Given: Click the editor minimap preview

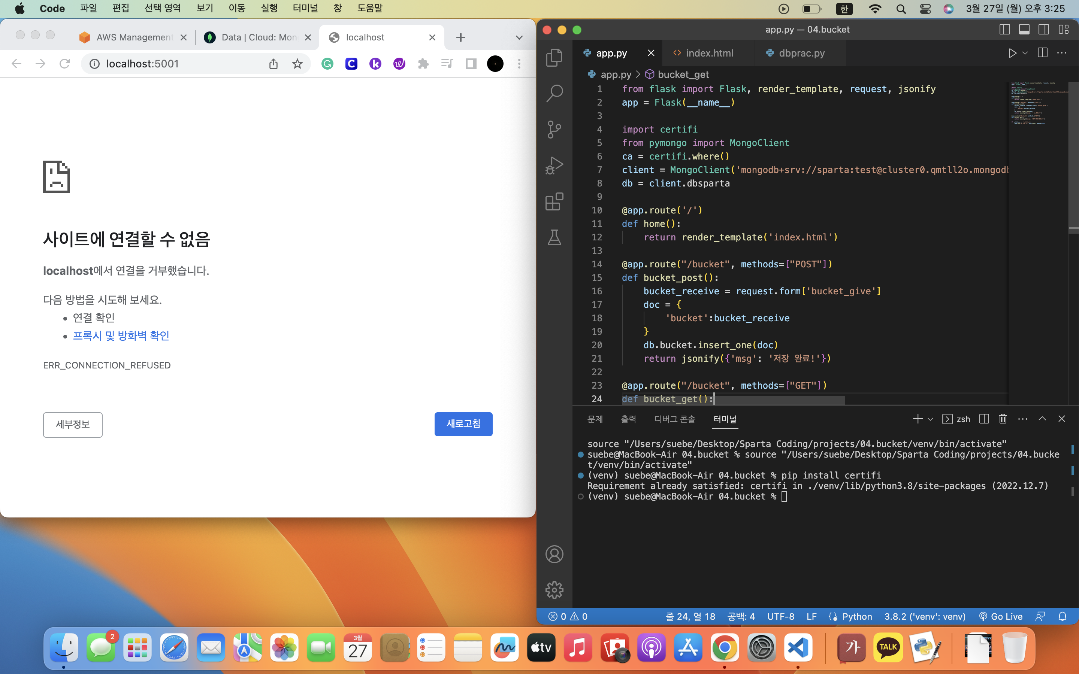Looking at the screenshot, I should pyautogui.click(x=1039, y=103).
